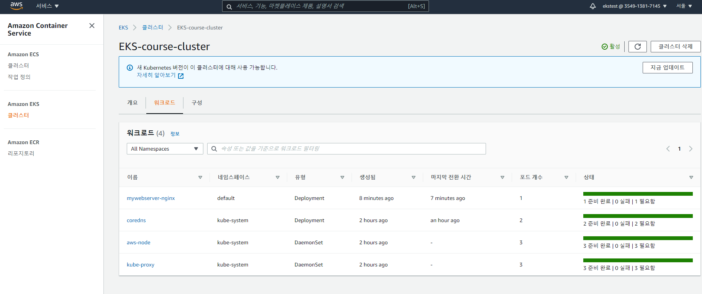Image resolution: width=702 pixels, height=294 pixels.
Task: Sort by the 생성됨 column arrow
Action: (x=414, y=177)
